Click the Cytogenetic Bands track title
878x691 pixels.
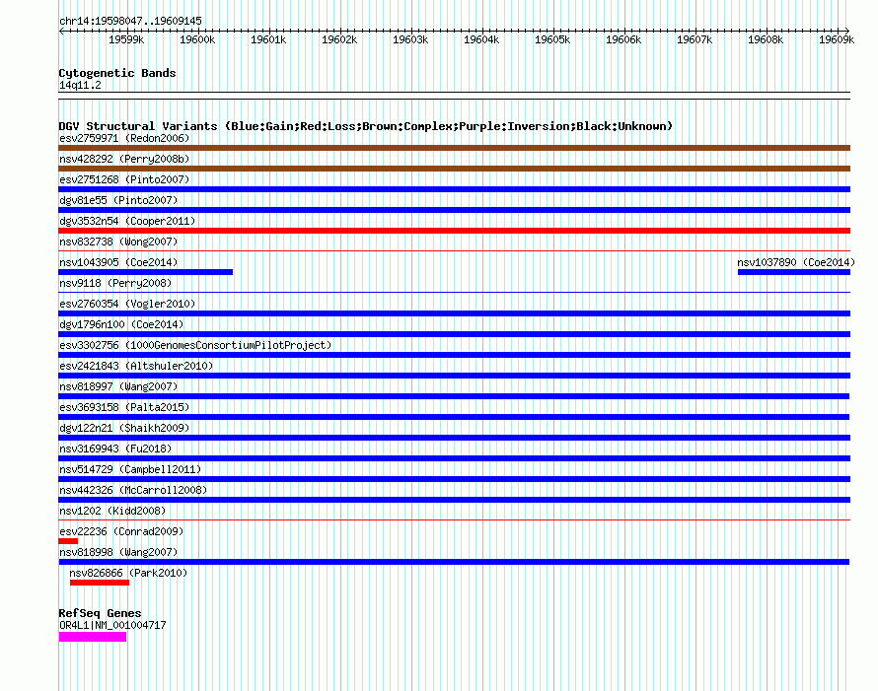click(x=117, y=73)
